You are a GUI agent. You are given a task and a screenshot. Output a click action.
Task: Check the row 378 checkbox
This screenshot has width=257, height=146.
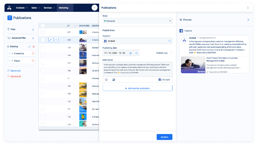pyautogui.click(x=43, y=40)
